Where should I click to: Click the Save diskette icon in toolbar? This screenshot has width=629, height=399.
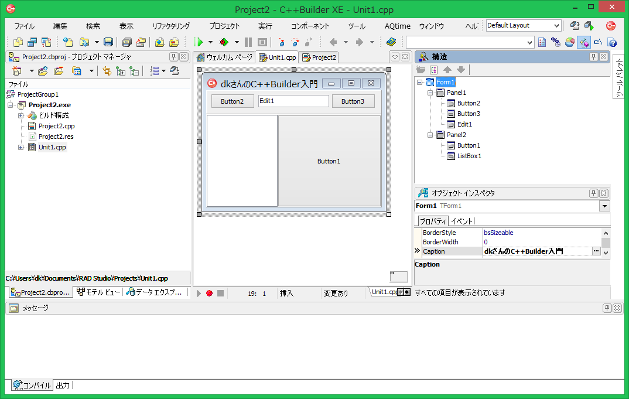(108, 42)
